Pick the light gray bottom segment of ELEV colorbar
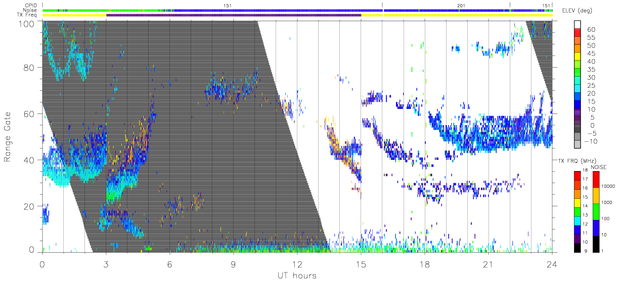 tap(578, 144)
